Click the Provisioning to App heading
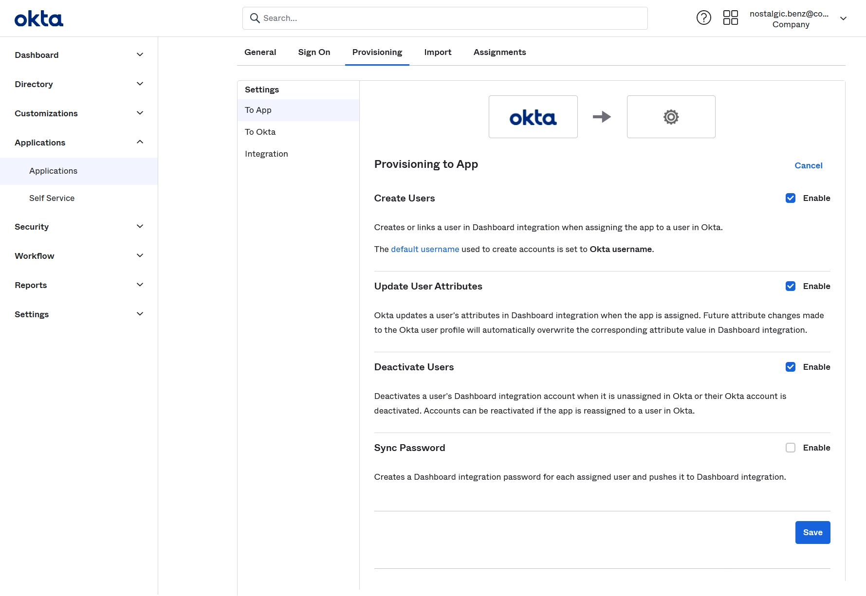The image size is (866, 596). [x=426, y=164]
